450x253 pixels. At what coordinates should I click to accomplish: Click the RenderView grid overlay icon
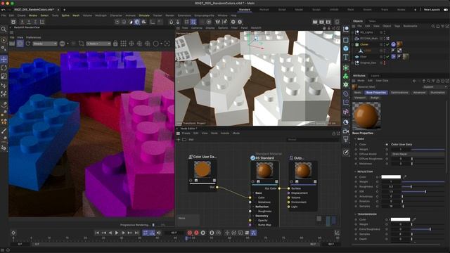(124, 44)
